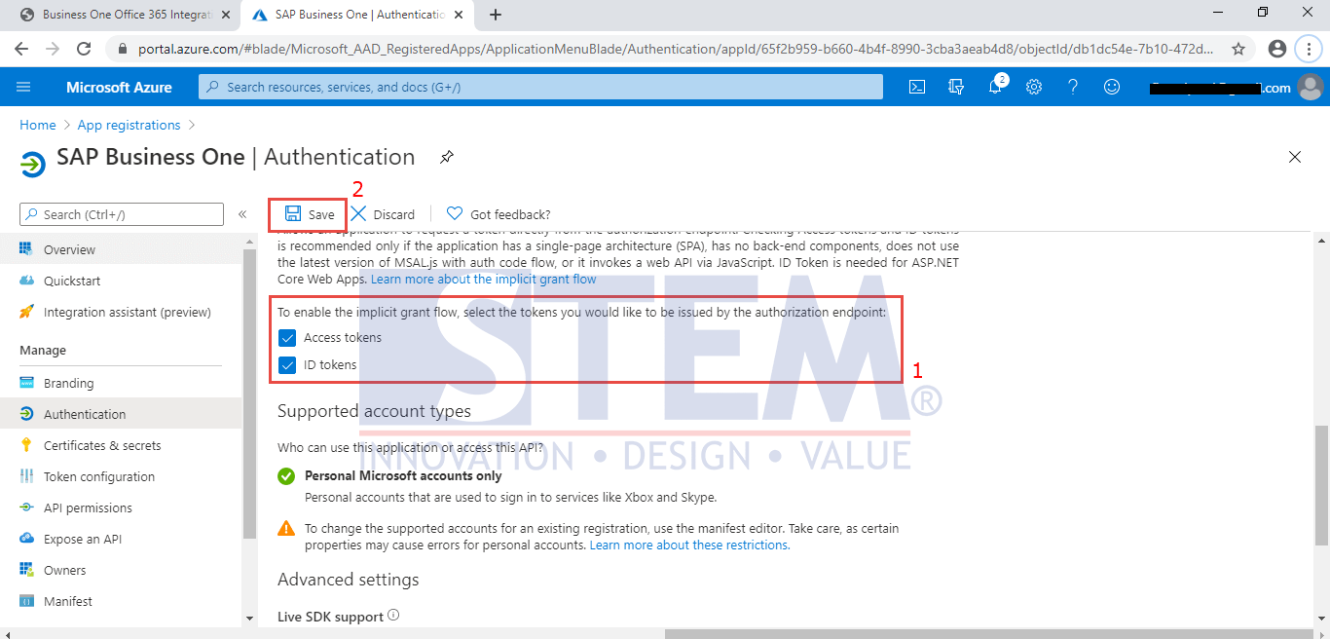Uncheck the ID tokens checkbox
This screenshot has width=1330, height=639.
[287, 364]
